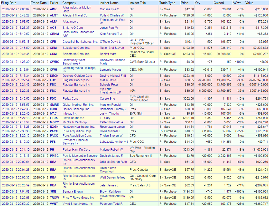Screen dimensions: 269x206
Task: Open the LFUS ticker link
Action: click(x=54, y=118)
